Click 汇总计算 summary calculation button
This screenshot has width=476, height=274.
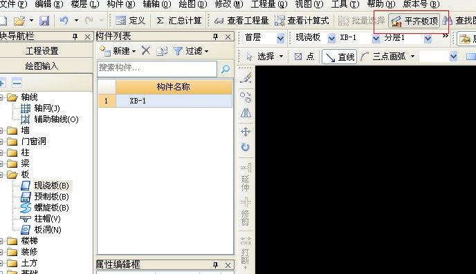pyautogui.click(x=178, y=21)
